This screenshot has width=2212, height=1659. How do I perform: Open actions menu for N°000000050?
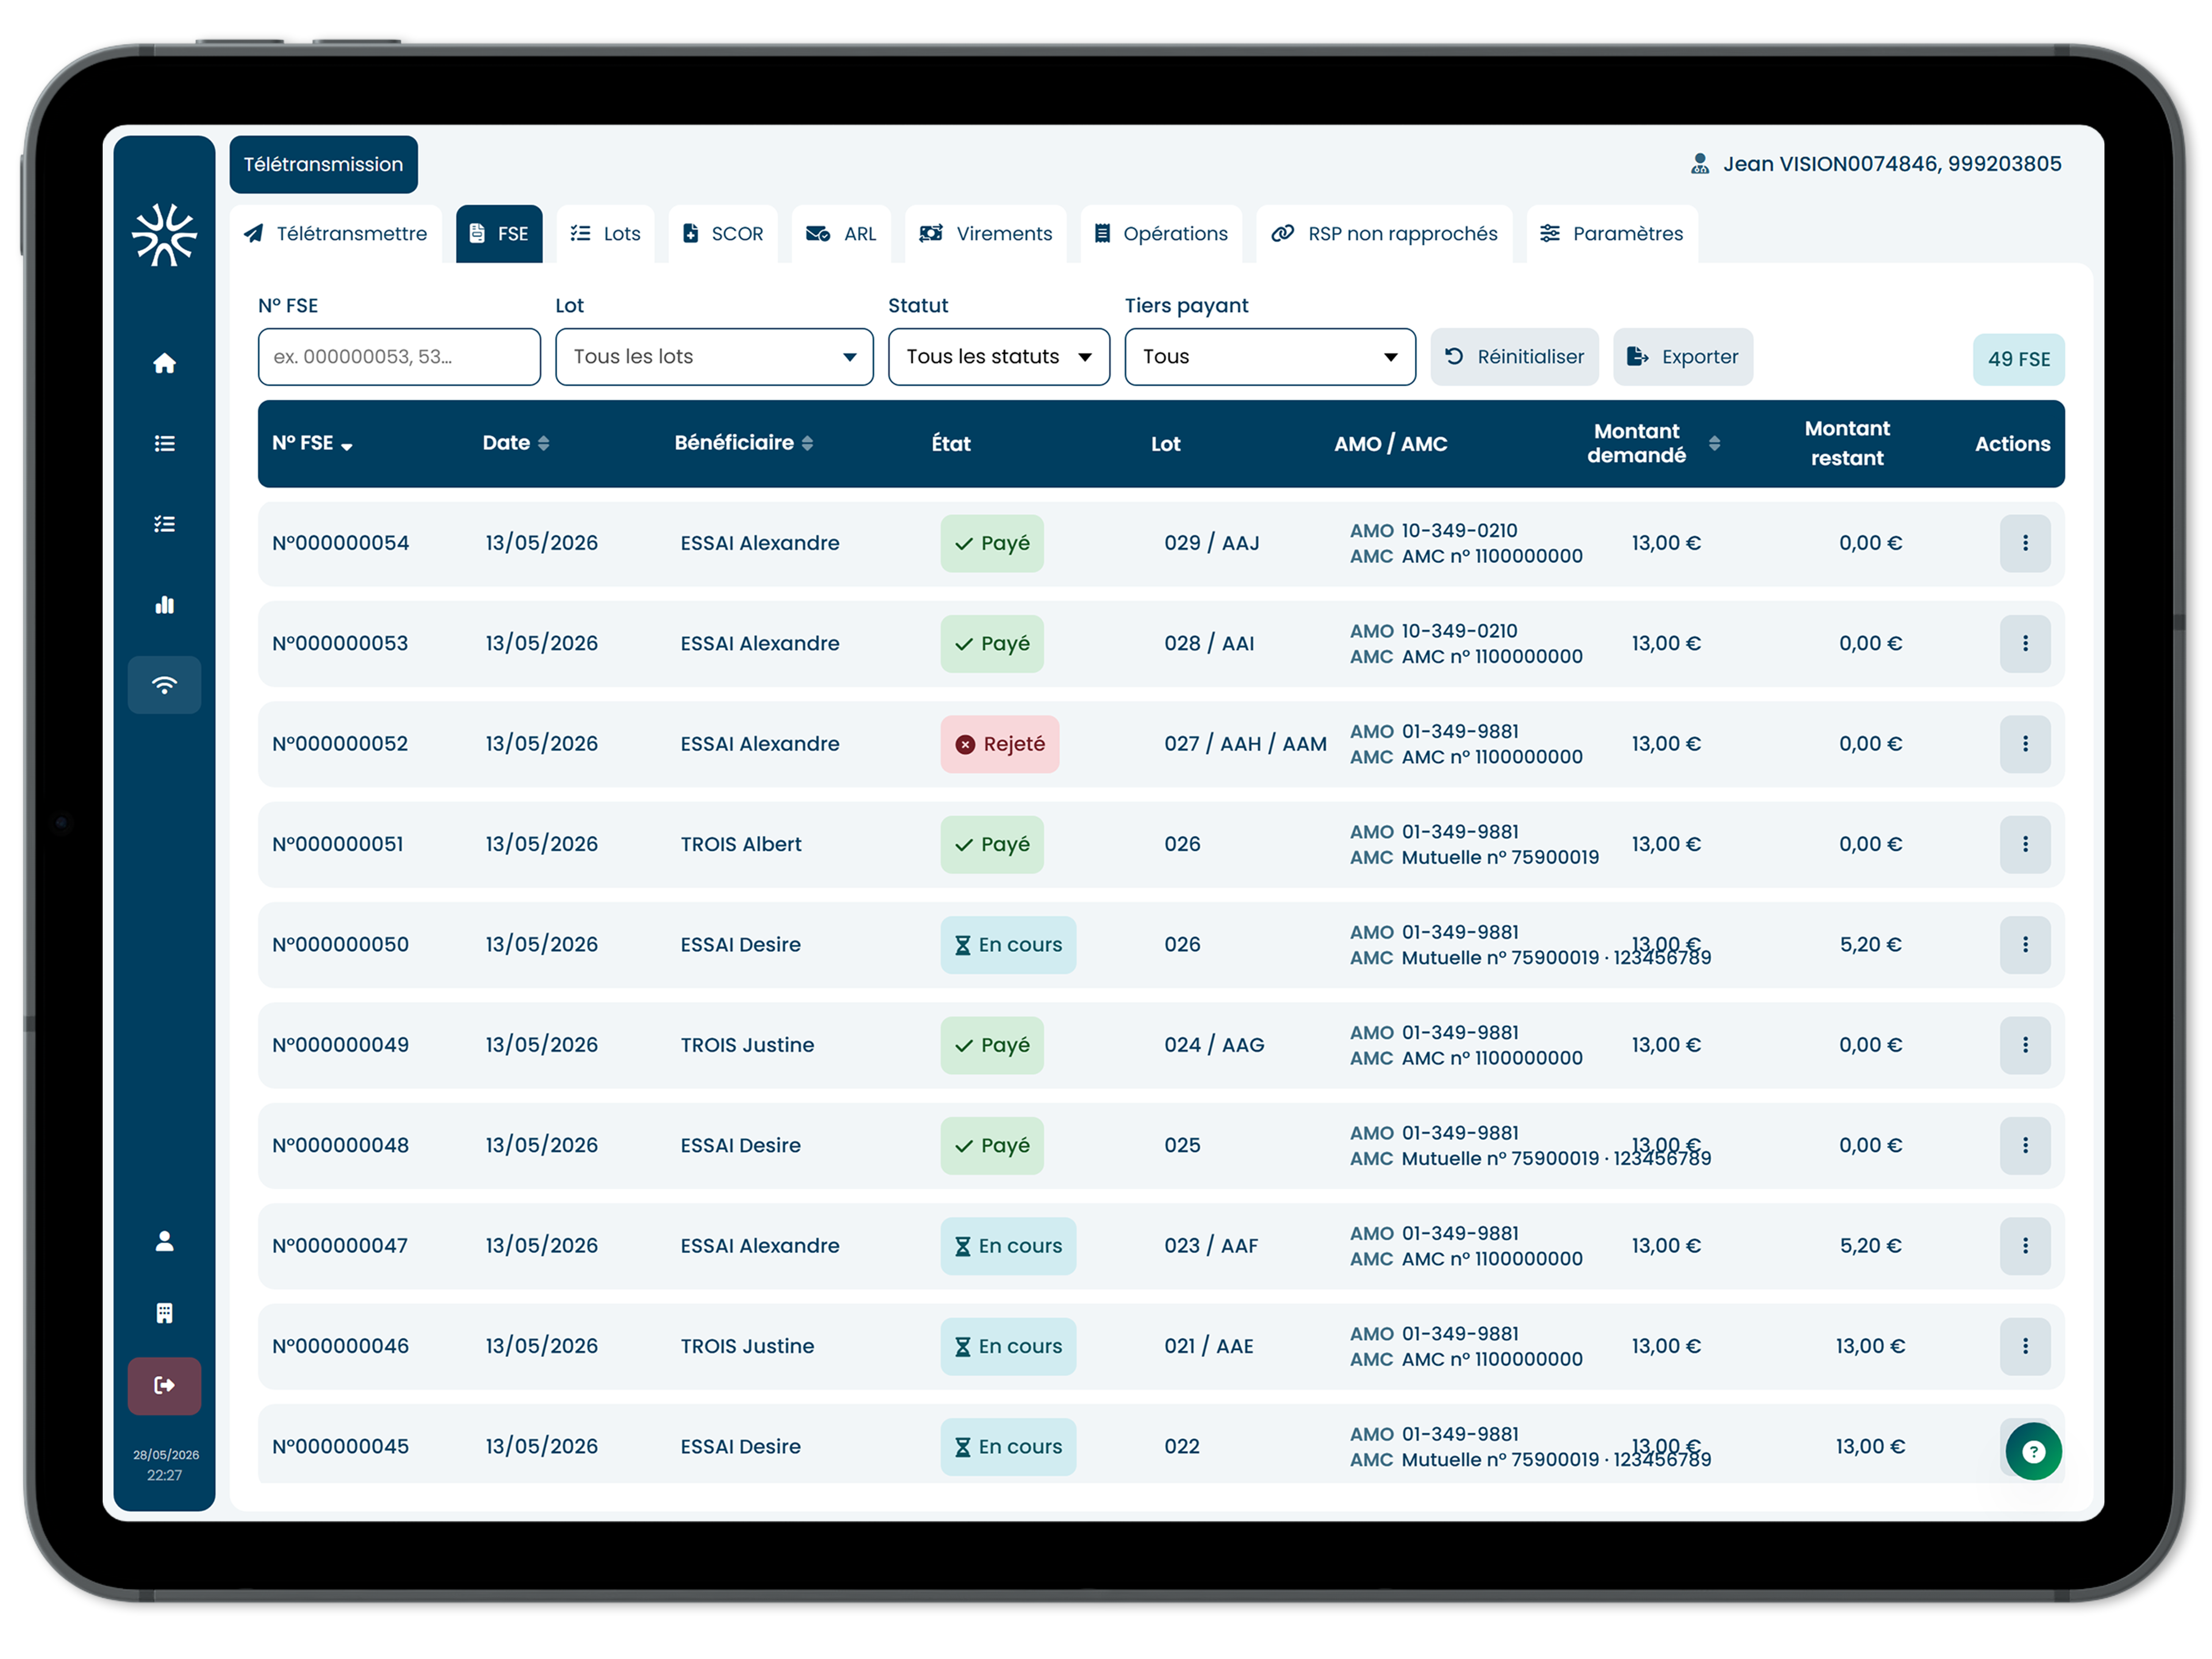point(2025,944)
